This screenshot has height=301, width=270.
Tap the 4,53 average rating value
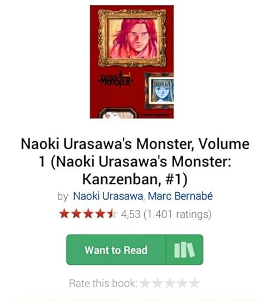(x=131, y=214)
